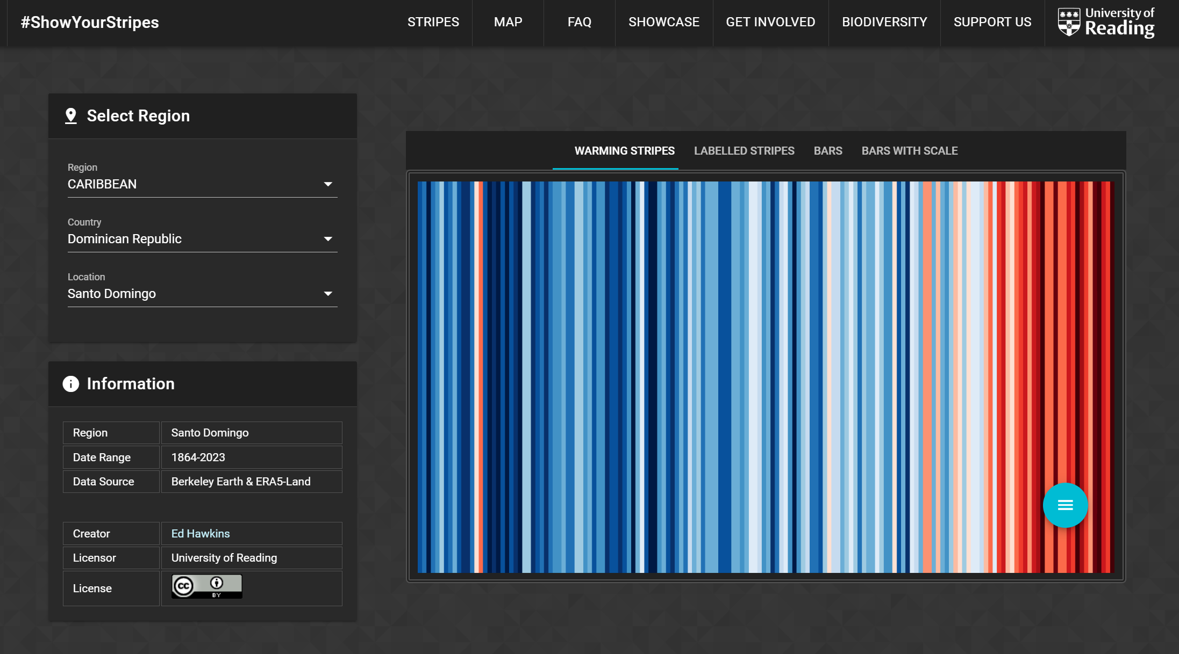Screen dimensions: 1179x654
Task: Switch to the Labelled Stripes tab
Action: [x=744, y=151]
